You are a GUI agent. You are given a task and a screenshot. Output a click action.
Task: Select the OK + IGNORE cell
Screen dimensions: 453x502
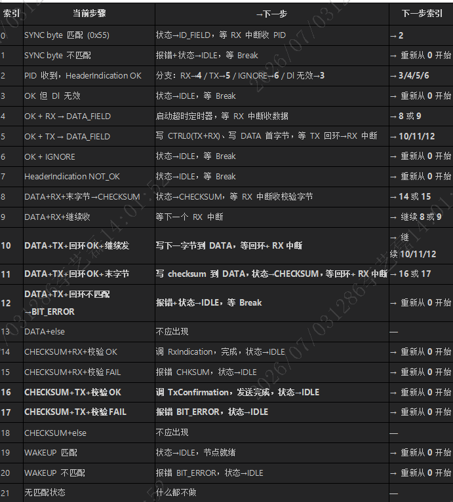pyautogui.click(x=89, y=156)
